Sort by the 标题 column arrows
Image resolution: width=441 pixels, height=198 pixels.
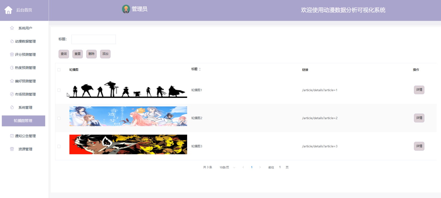200,69
